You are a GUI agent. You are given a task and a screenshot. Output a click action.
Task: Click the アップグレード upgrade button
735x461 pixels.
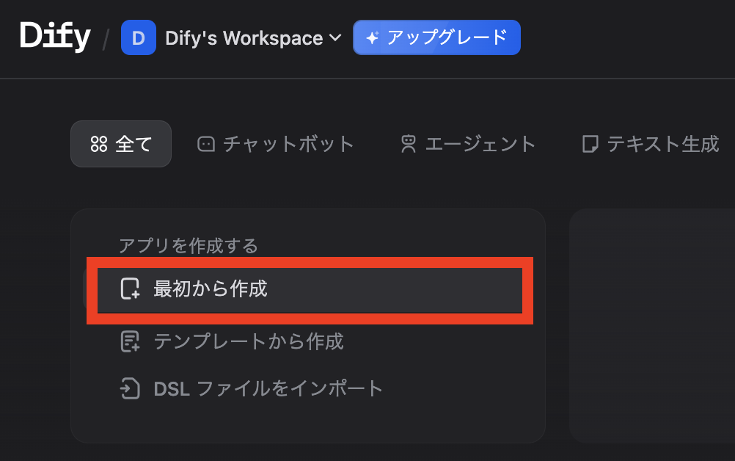point(436,37)
